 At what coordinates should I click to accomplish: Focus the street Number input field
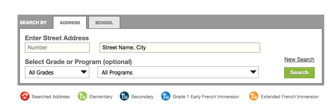(x=57, y=47)
